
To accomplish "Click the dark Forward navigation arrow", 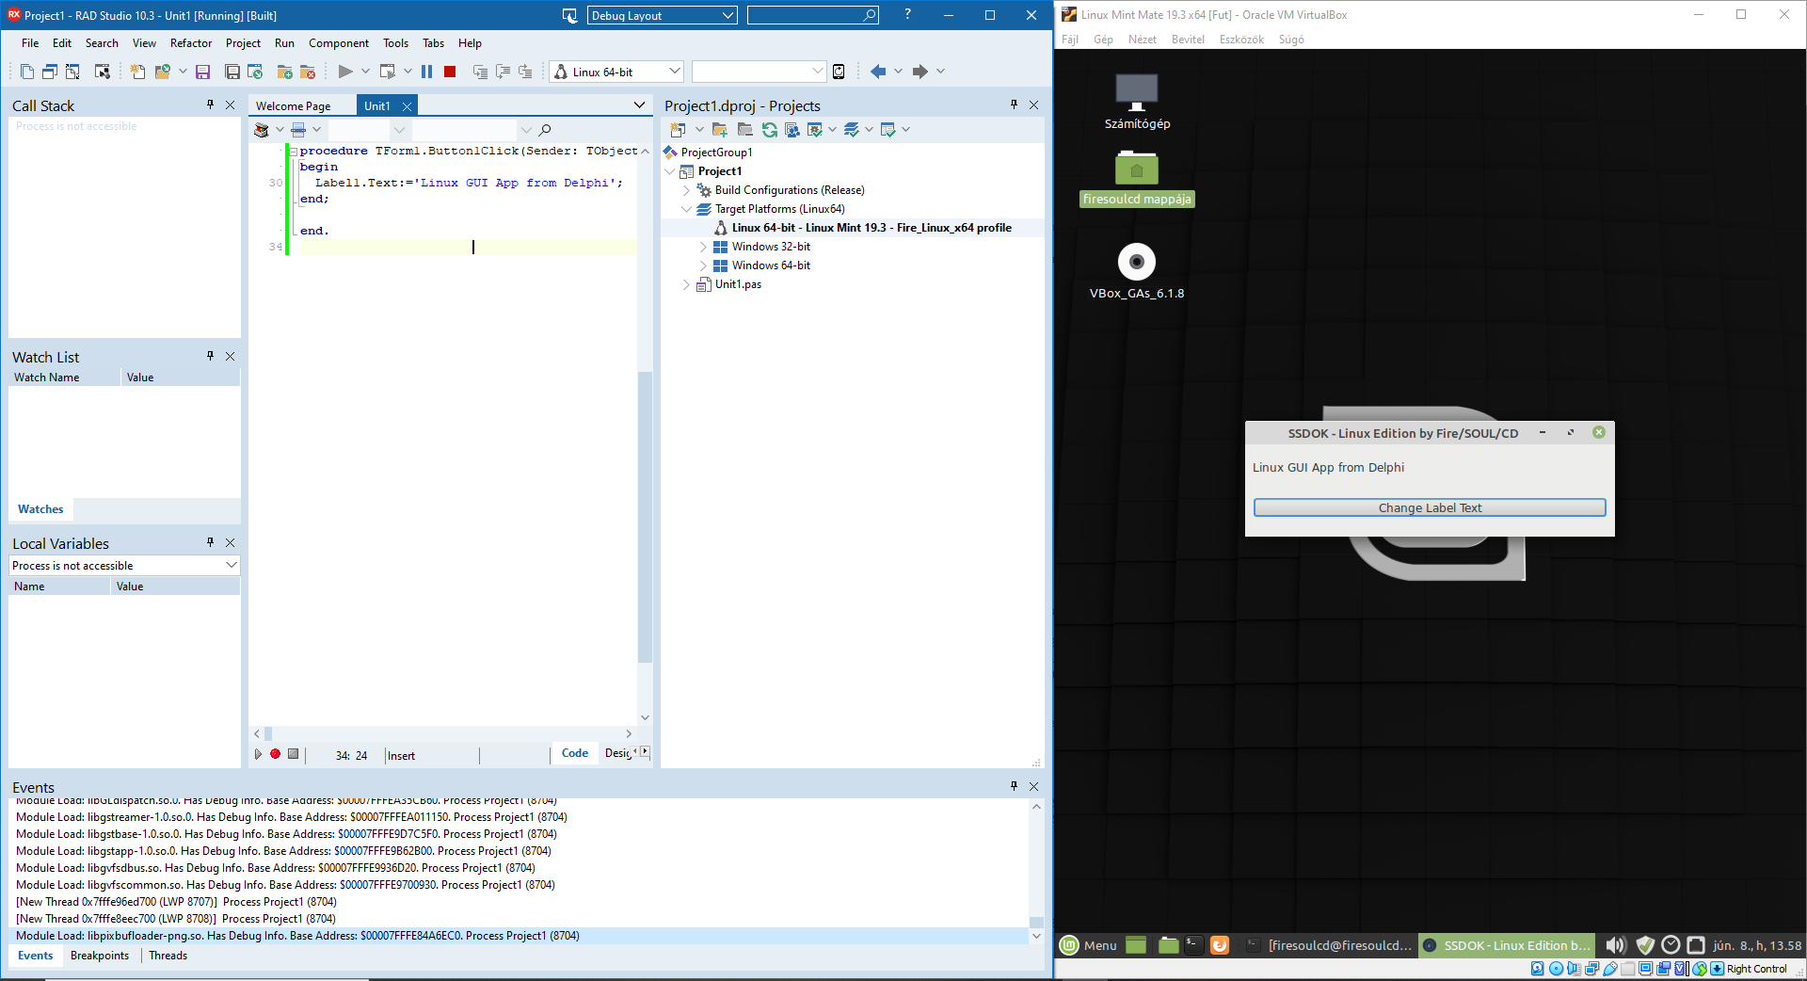I will [919, 72].
